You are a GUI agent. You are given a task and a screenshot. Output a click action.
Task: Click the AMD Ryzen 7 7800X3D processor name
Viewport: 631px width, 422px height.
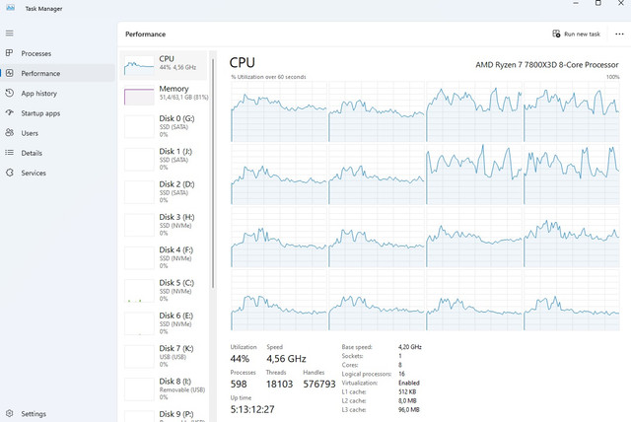coord(547,65)
